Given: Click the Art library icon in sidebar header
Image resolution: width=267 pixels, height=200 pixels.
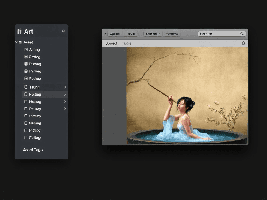Looking at the screenshot, I should (x=19, y=32).
